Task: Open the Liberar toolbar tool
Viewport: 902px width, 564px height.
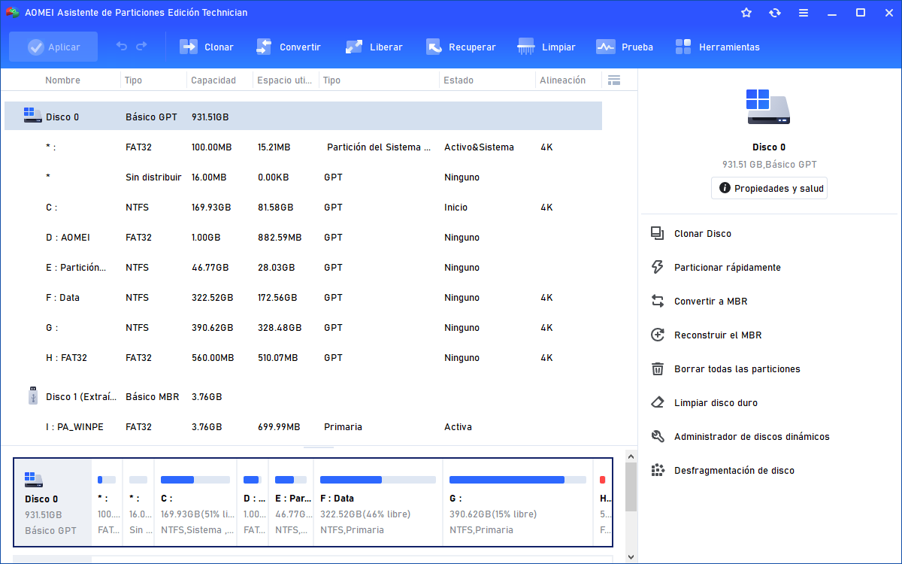Action: tap(374, 47)
